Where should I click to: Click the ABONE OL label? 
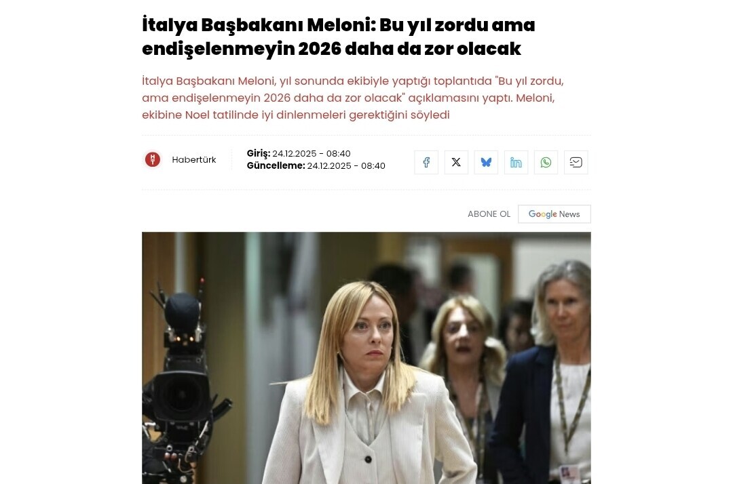pyautogui.click(x=489, y=214)
